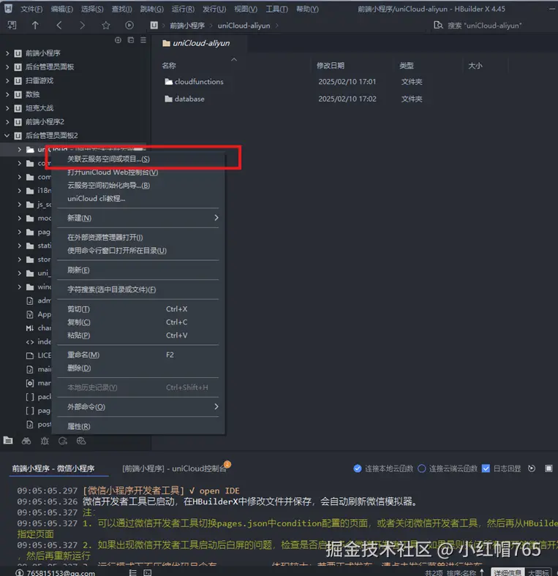Click the terminal icon in status bar

tap(148, 572)
